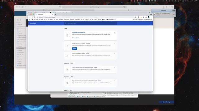
Task: Open the Edit menu
Action: tap(14, 1)
